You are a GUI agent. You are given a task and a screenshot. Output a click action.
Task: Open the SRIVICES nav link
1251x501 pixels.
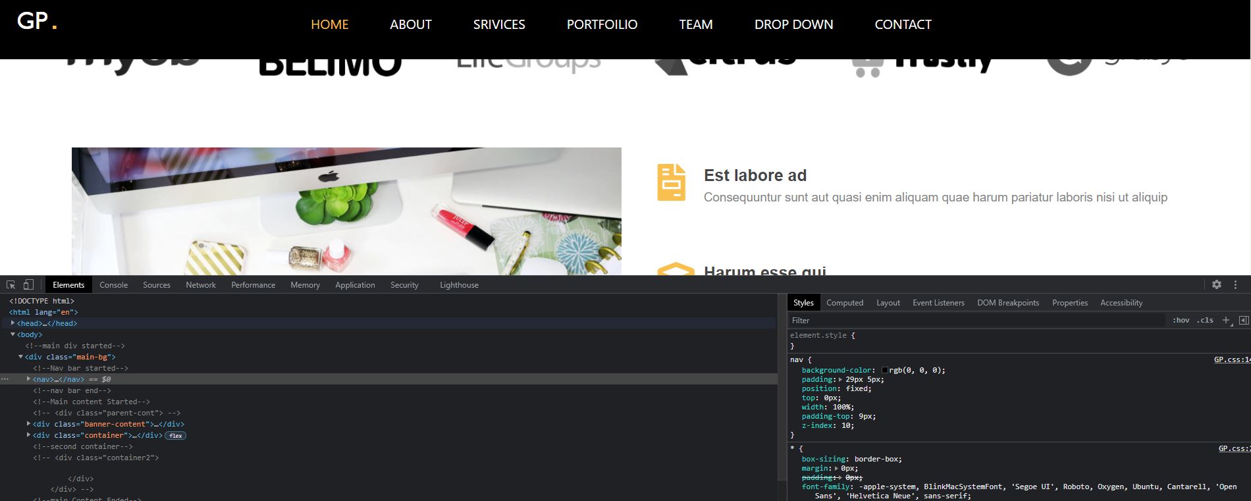(499, 24)
